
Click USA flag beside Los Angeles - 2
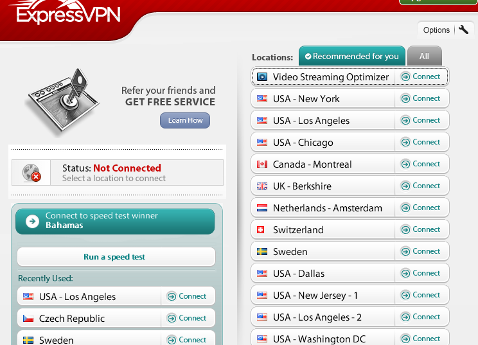pyautogui.click(x=262, y=317)
